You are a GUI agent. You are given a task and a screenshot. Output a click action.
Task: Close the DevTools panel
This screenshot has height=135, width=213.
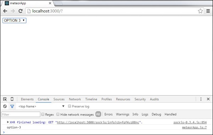[x=208, y=99]
